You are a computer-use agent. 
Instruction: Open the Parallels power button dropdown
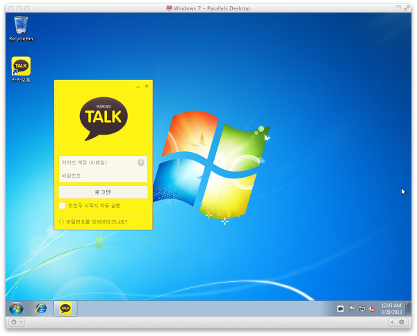point(17,322)
